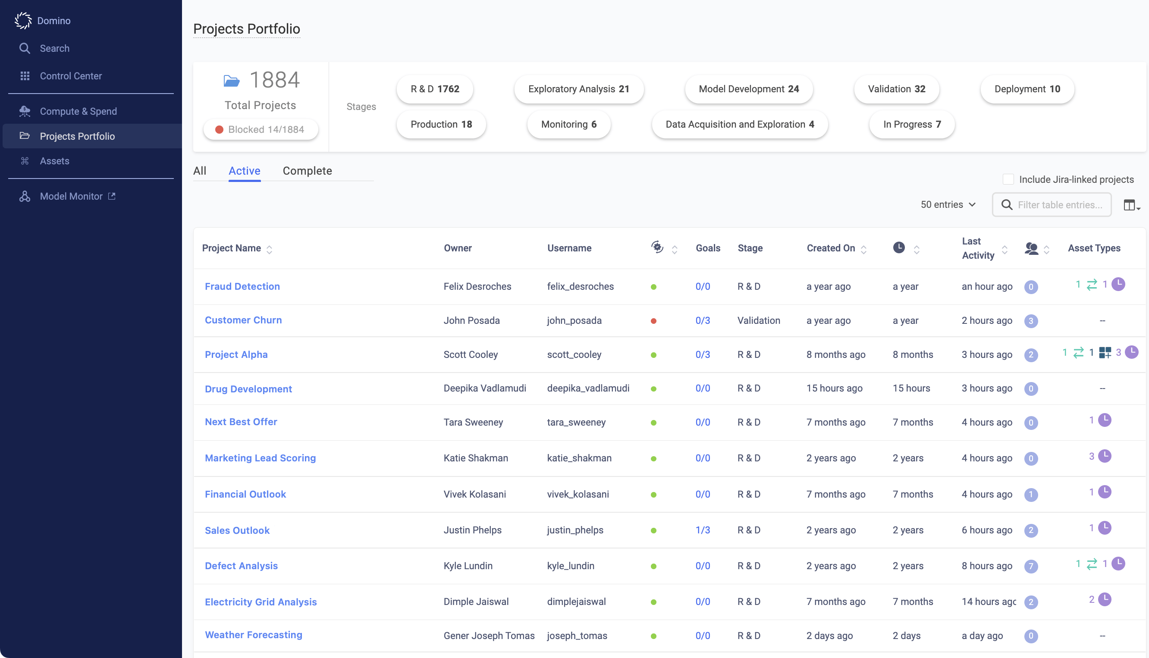This screenshot has width=1149, height=658.
Task: Switch to the Complete tab
Action: [307, 171]
